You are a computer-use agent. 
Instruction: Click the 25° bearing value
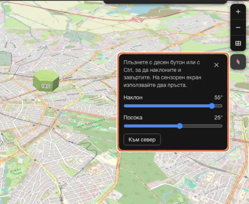pyautogui.click(x=218, y=118)
